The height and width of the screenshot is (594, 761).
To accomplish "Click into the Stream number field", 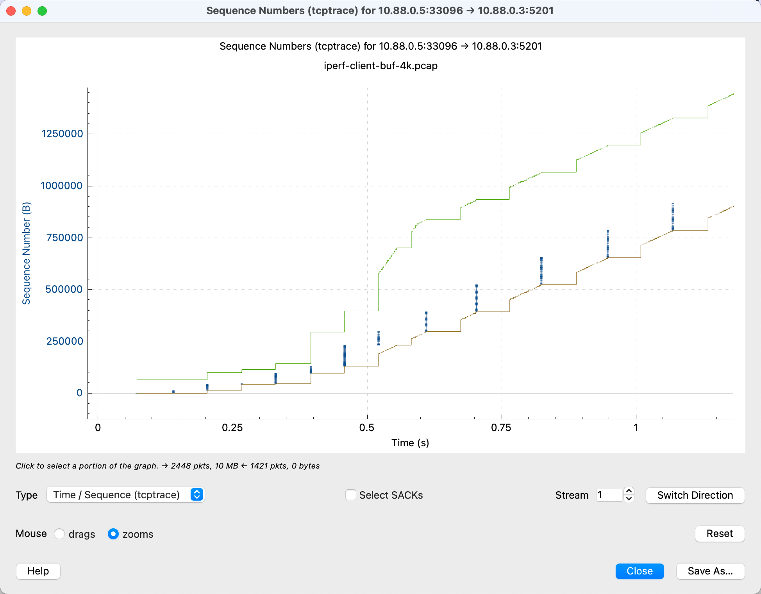I will point(609,495).
